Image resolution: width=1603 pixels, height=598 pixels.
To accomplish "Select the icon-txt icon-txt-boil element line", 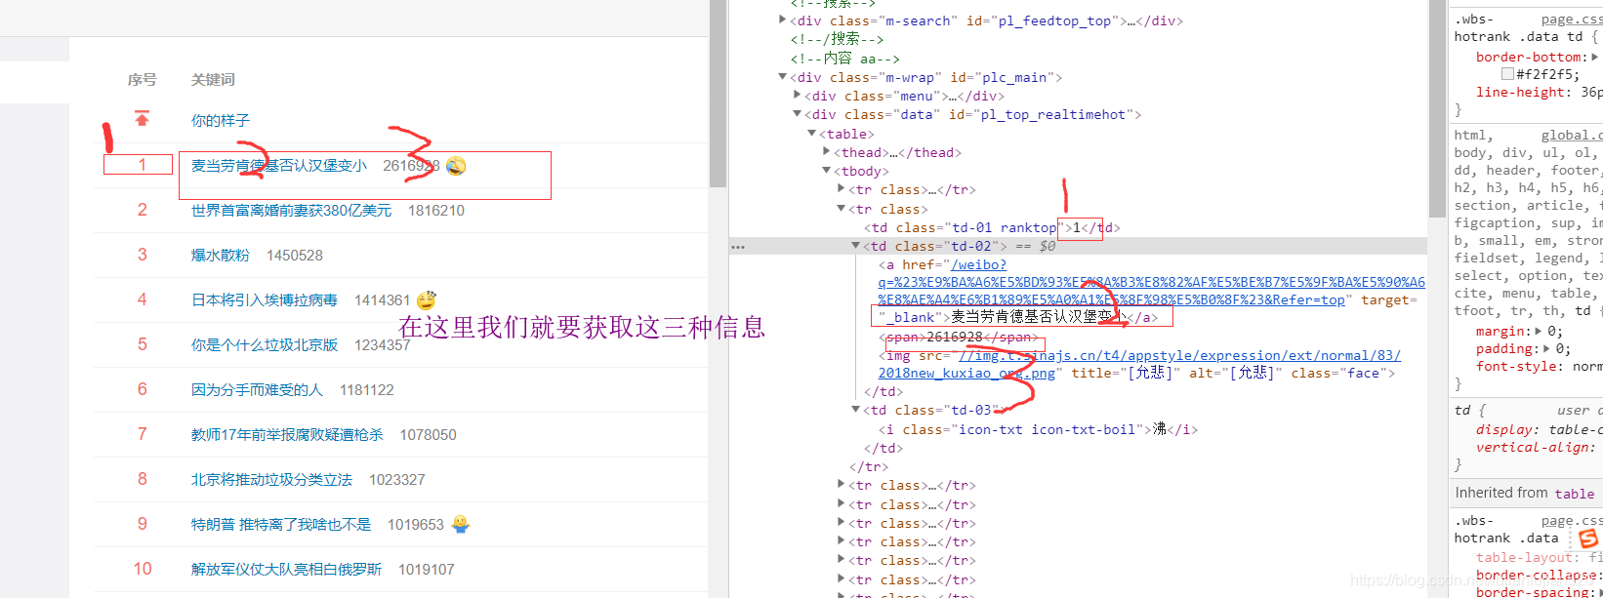I will coord(1038,429).
